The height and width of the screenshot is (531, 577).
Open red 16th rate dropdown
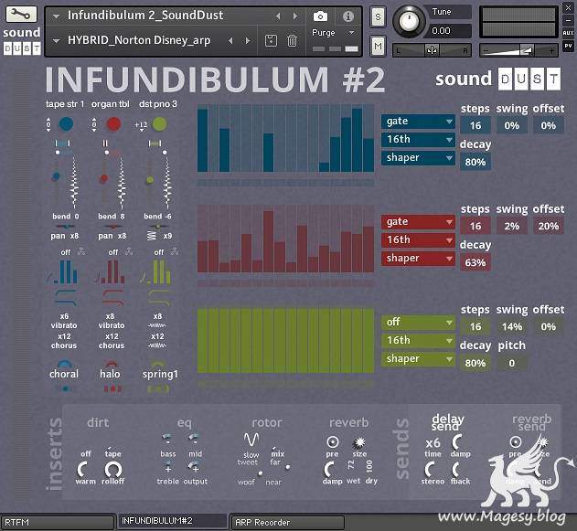[418, 239]
